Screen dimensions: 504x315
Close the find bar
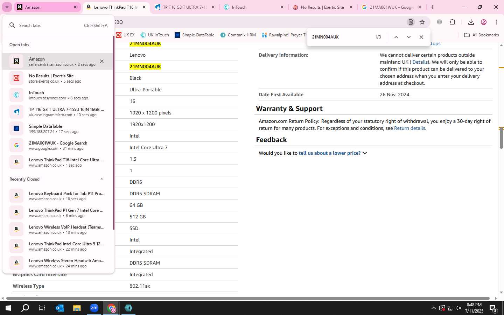pos(421,37)
